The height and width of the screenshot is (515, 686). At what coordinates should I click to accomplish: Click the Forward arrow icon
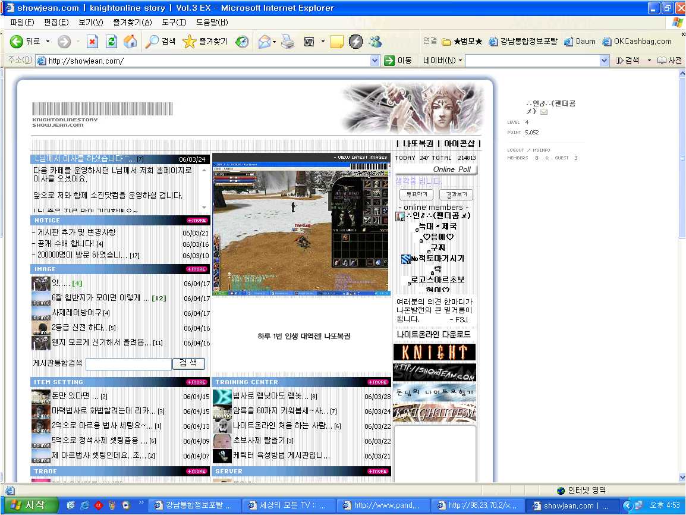click(x=64, y=42)
